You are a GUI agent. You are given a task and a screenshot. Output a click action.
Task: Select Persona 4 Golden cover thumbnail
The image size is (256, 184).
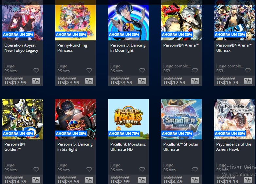pyautogui.click(x=23, y=119)
